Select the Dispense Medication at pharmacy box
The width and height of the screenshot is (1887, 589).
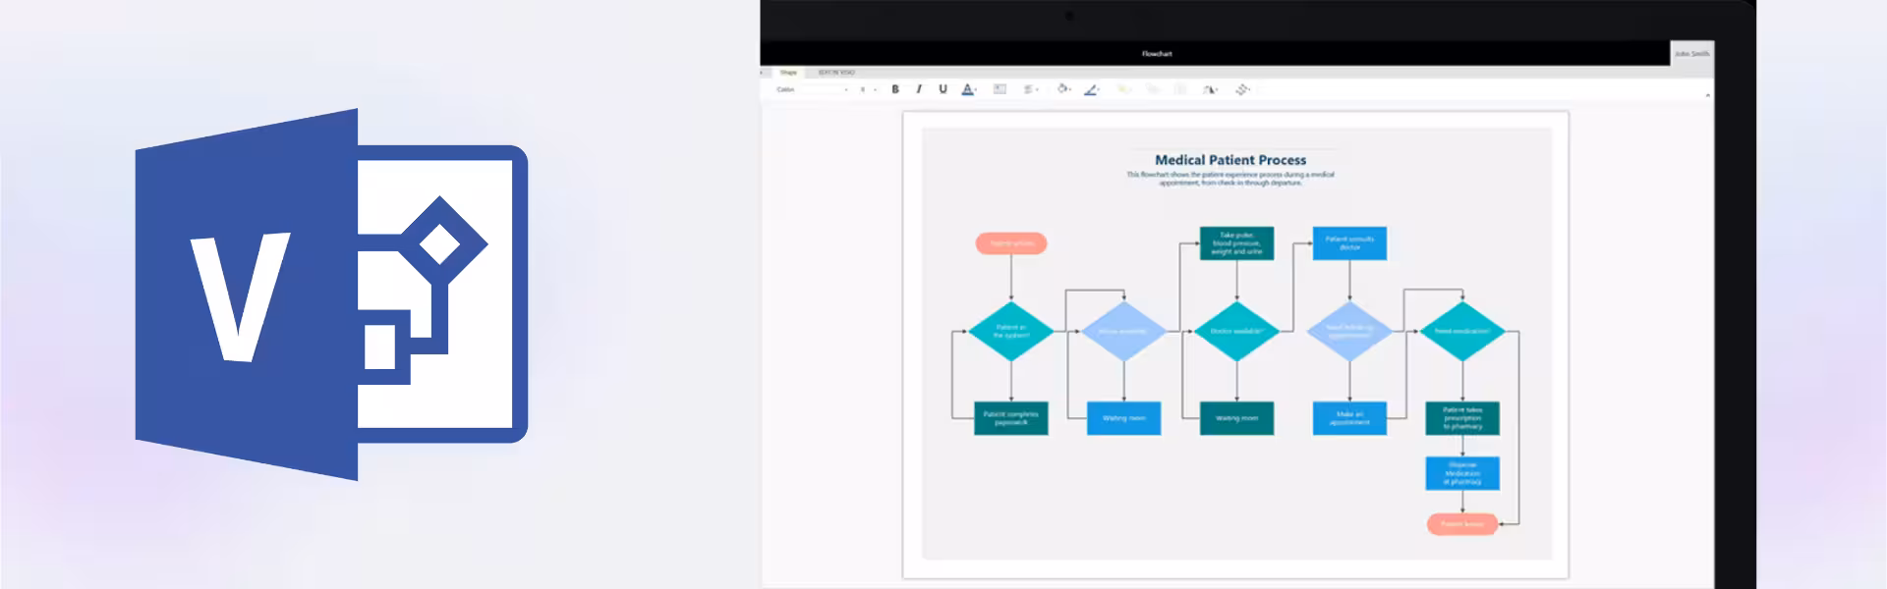(1462, 473)
